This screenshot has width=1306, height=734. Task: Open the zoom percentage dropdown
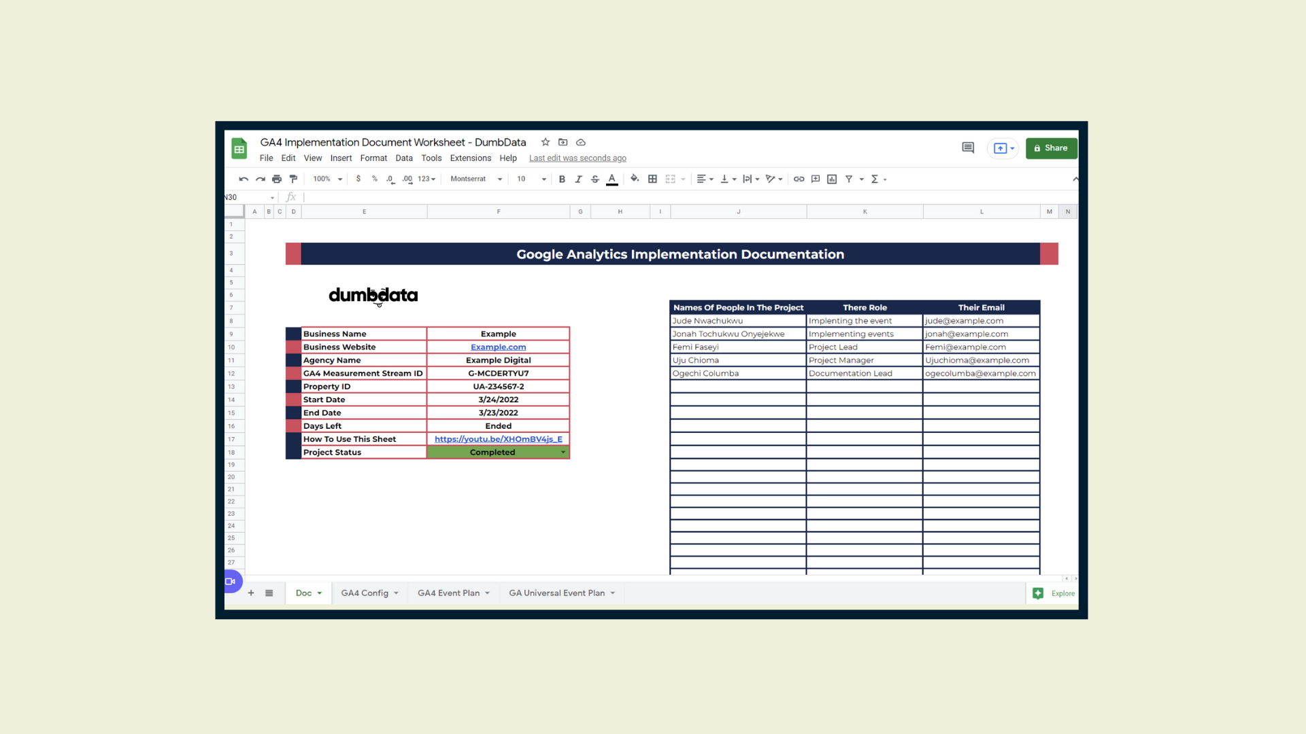[x=327, y=179]
